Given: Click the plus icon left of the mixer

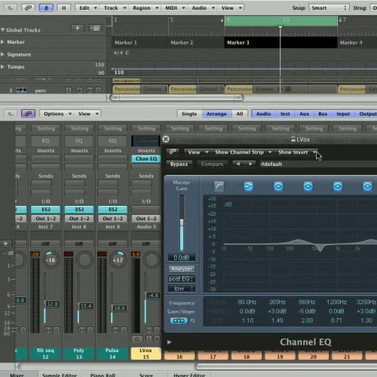Looking at the screenshot, I should 5,244.
